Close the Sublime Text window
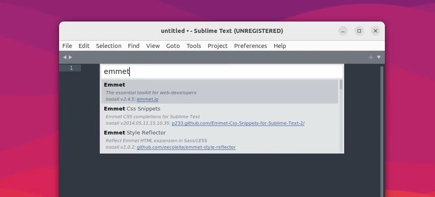The image size is (435, 197). (376, 31)
